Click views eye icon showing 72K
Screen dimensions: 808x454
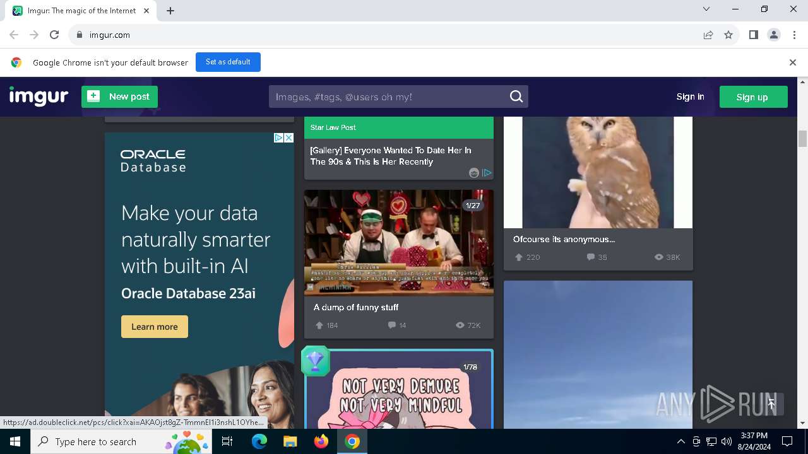click(460, 325)
